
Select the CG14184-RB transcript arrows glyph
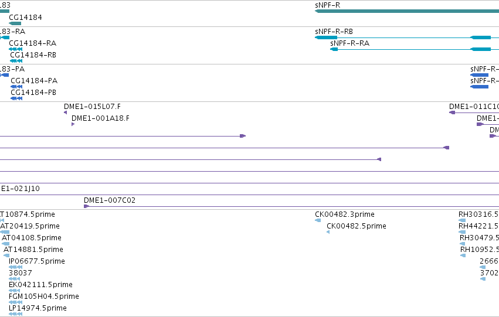[16, 61]
